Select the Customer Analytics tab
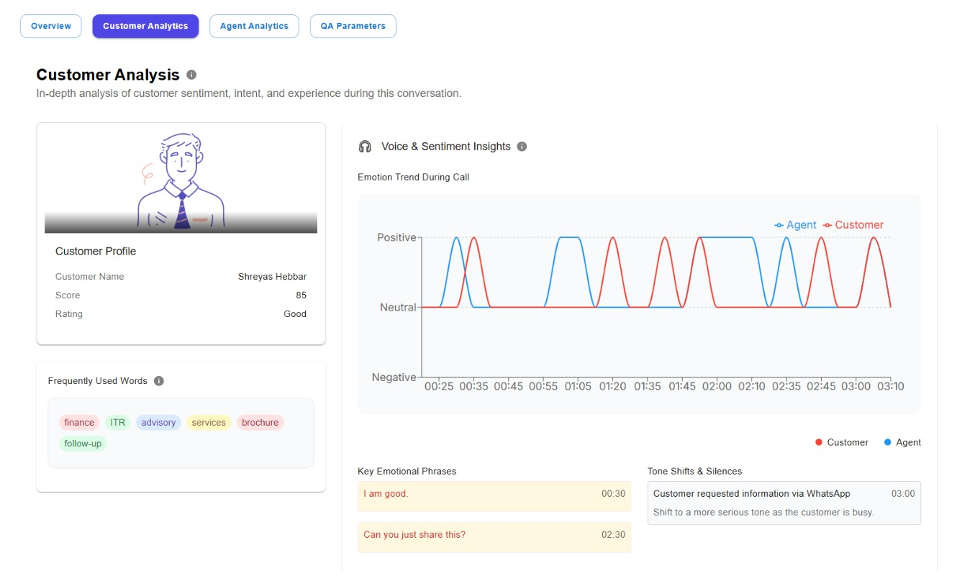This screenshot has height=578, width=957. pos(145,26)
